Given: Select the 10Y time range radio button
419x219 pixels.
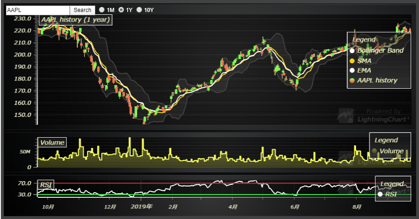Looking at the screenshot, I should [x=139, y=10].
